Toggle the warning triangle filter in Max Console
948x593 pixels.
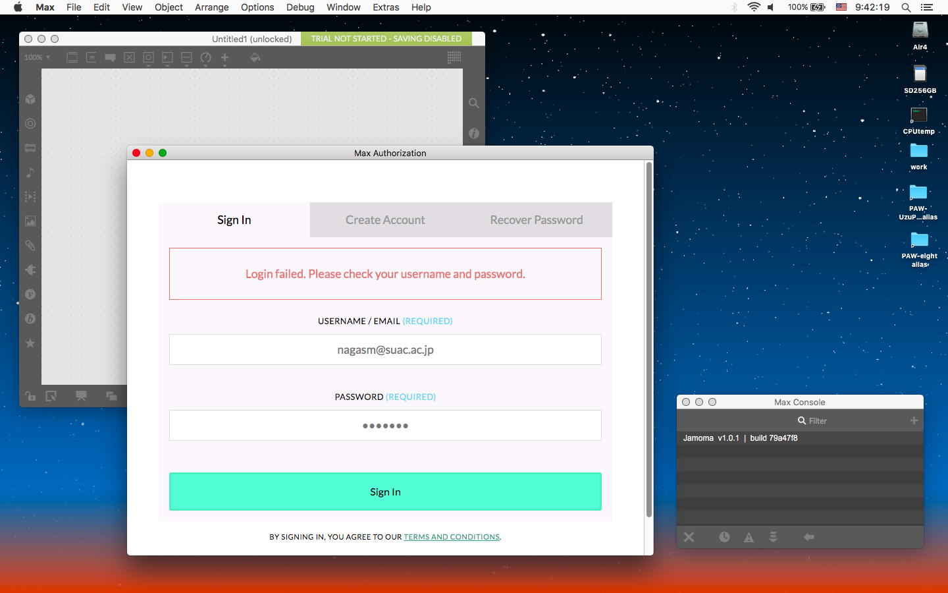[749, 537]
